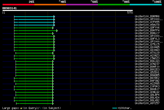Select the UniRef100_Q0WLQ2 label

(147, 92)
